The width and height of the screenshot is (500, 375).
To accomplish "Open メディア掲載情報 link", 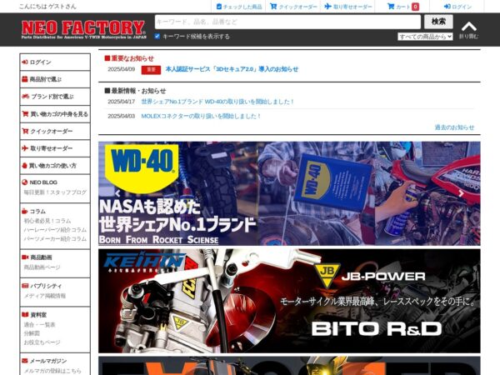I will (45, 296).
